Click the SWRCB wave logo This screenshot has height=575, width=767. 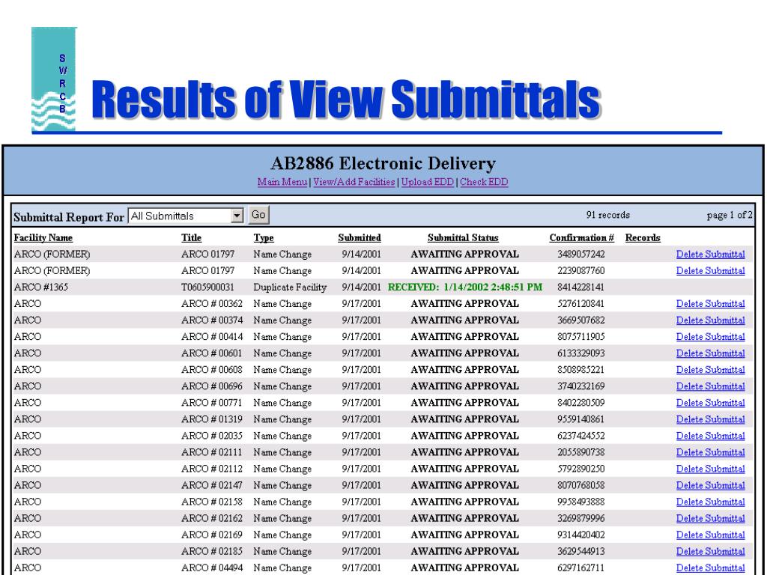54,79
